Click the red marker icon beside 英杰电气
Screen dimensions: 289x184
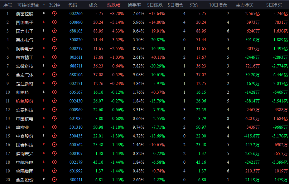pos(44,39)
